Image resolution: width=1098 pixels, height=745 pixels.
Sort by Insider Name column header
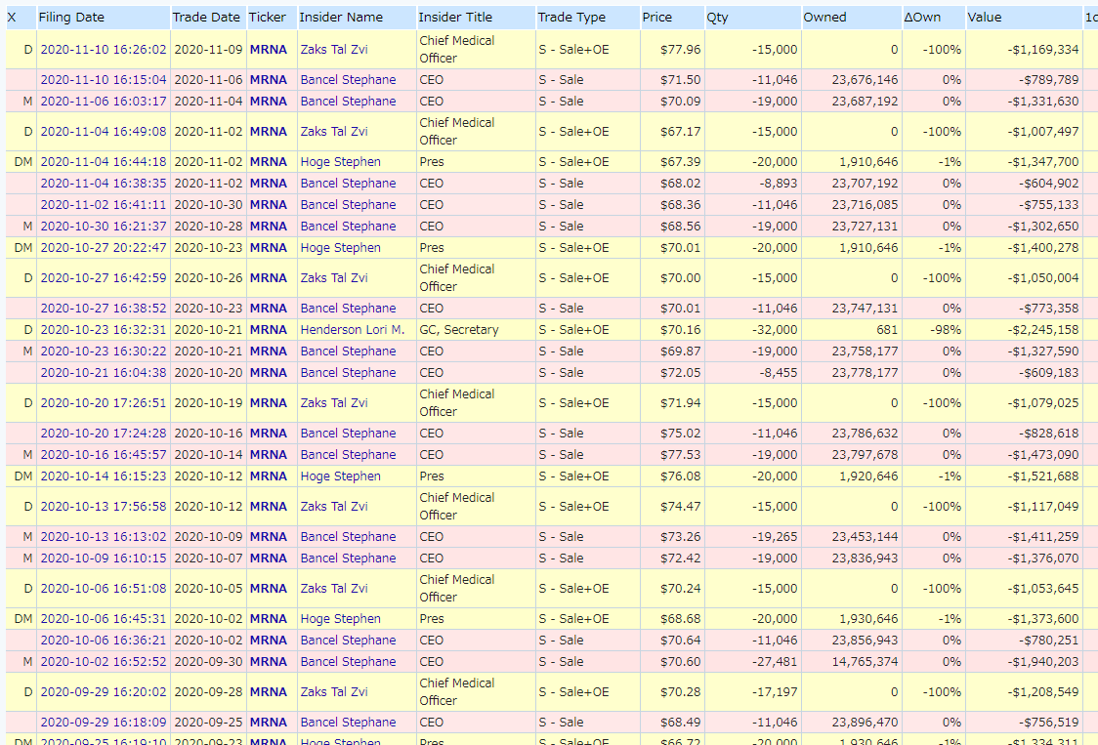coord(341,18)
